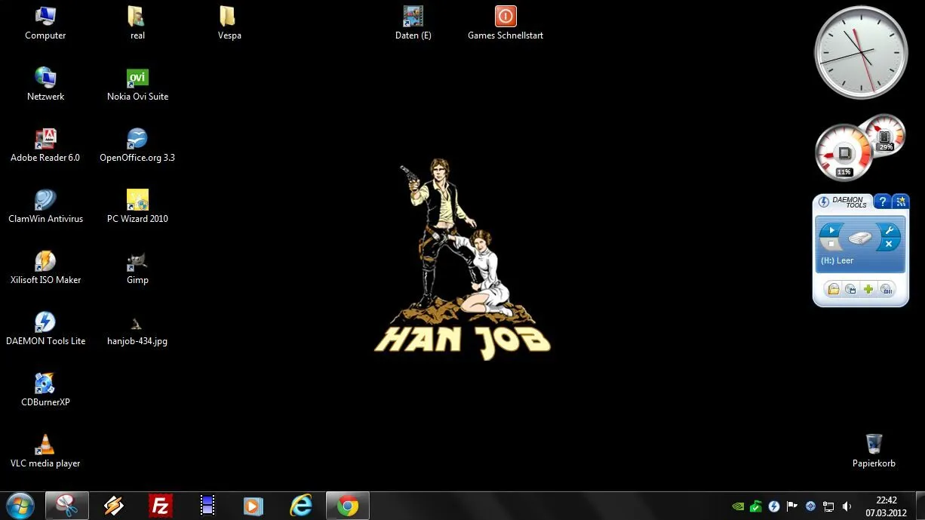This screenshot has height=520, width=925.
Task: Open the Windows Start menu
Action: 20,506
